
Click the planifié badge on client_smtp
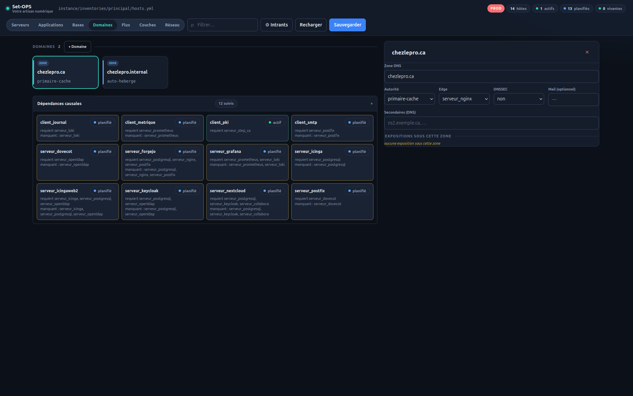(x=357, y=123)
